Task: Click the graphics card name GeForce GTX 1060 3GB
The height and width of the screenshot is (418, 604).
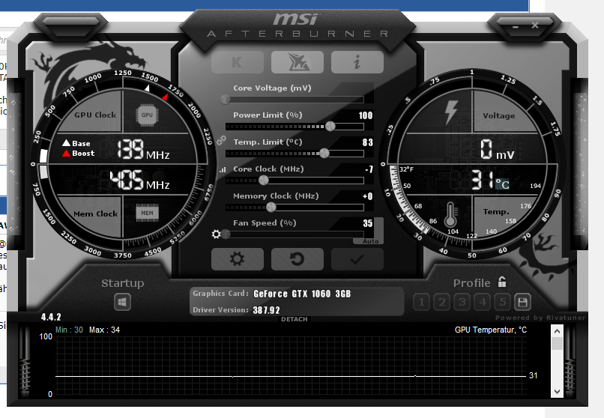Action: tap(302, 294)
